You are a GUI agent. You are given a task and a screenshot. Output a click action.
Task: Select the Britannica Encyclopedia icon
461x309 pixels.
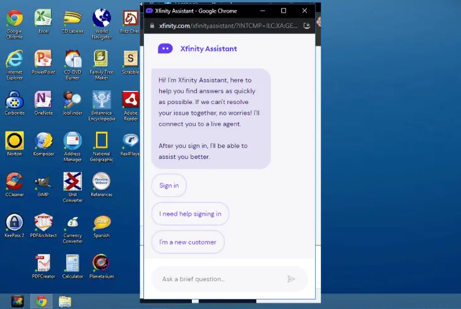(x=102, y=106)
